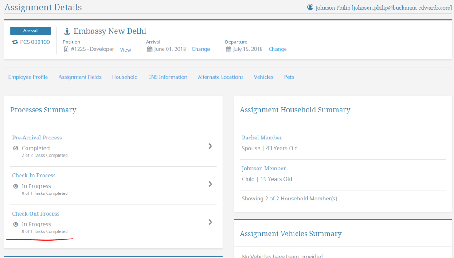Expand the Check-In Process chevron
This screenshot has width=454, height=258.
[x=211, y=184]
